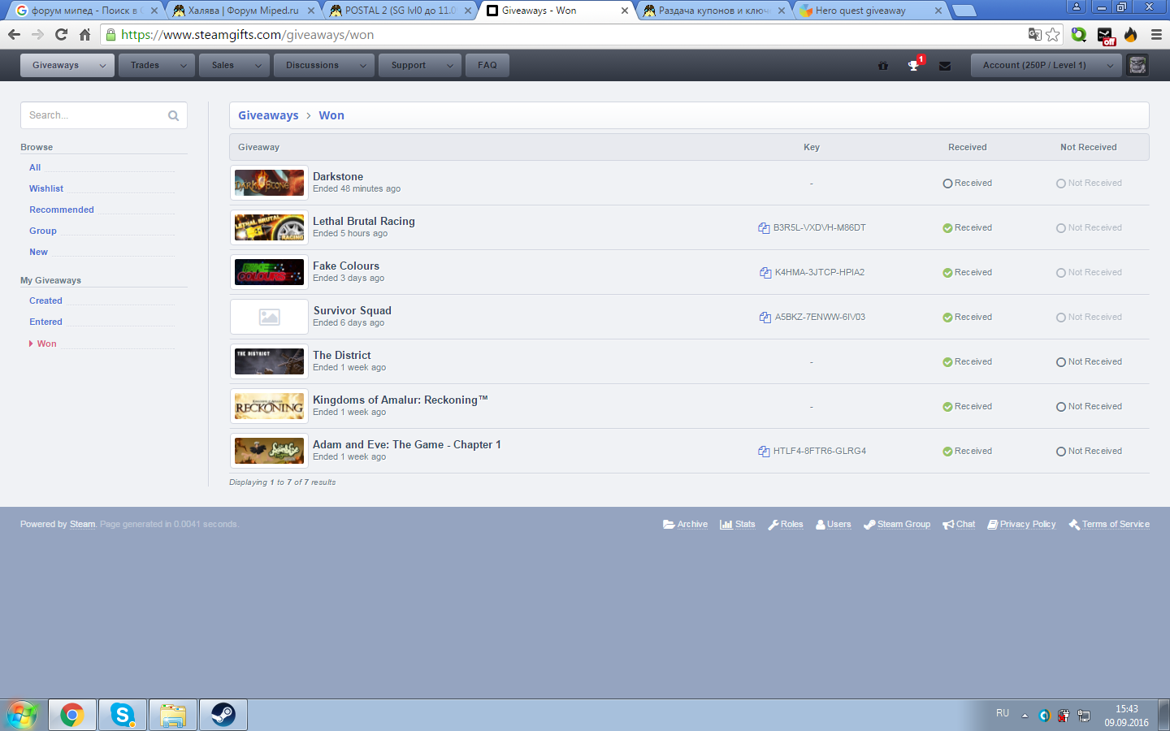Expand the Discussions dropdown arrow

363,66
